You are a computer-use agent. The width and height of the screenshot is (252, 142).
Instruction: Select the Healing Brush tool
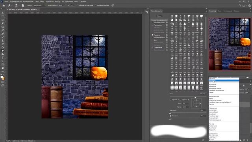[x=3, y=34]
